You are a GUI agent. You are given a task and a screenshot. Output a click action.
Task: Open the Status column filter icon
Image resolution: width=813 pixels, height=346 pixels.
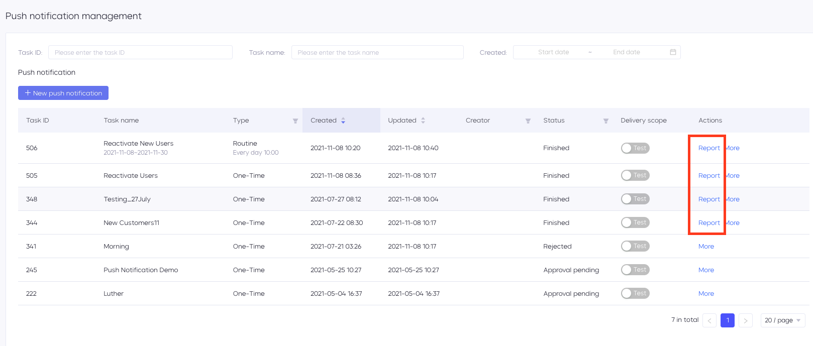tap(606, 121)
